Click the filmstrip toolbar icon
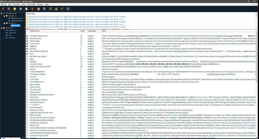 click(x=68, y=9)
